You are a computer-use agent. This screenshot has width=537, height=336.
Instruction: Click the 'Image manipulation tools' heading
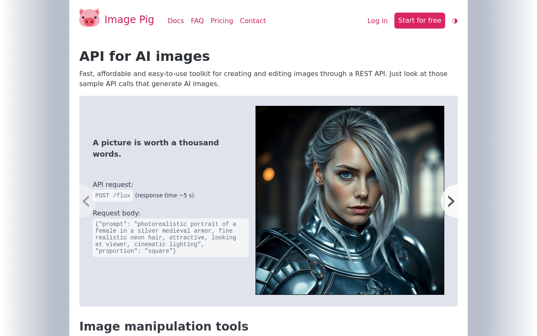[164, 326]
